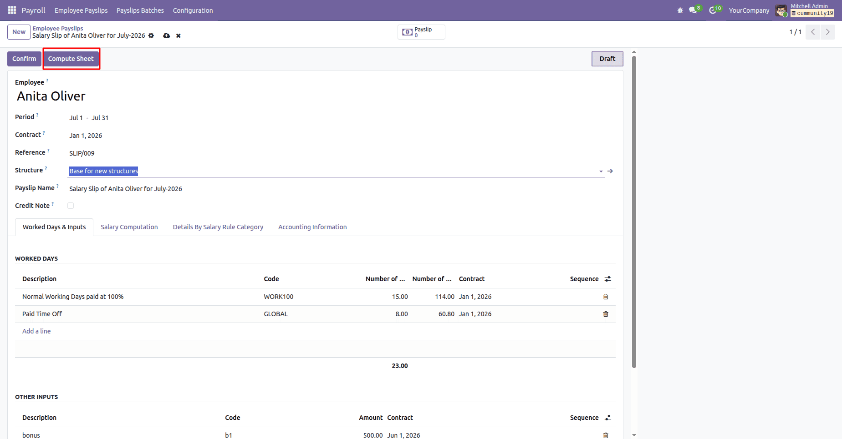Open the Configuration menu
Image resolution: width=842 pixels, height=439 pixels.
193,10
